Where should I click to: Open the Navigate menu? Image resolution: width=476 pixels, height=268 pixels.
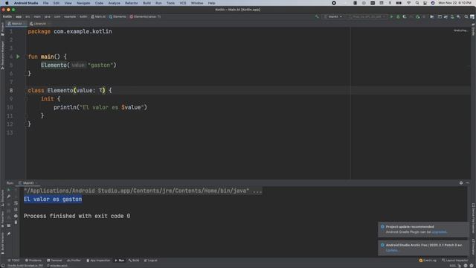tap(83, 3)
